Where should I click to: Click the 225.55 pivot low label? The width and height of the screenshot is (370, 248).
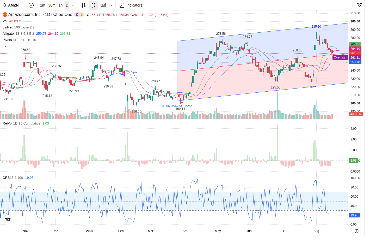click(x=275, y=87)
